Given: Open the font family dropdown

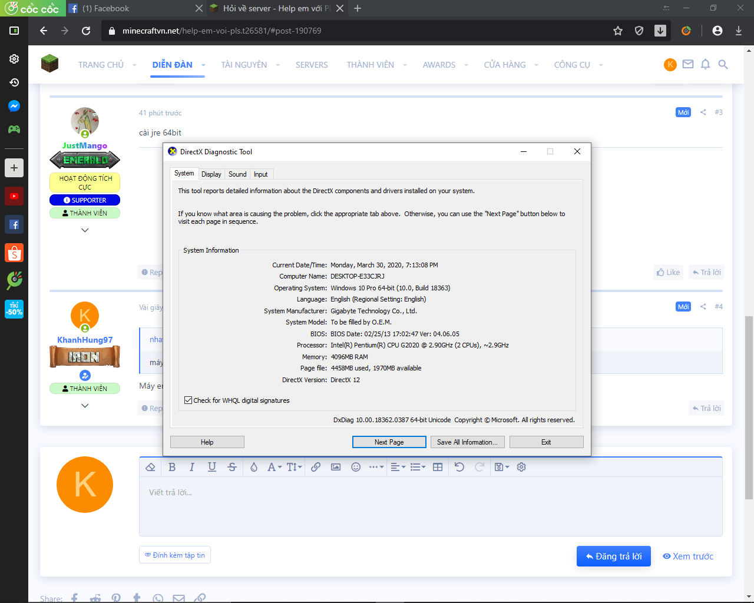Looking at the screenshot, I should [x=275, y=467].
